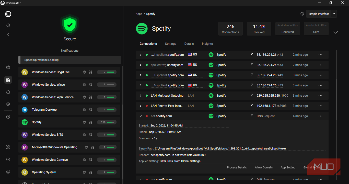Click the 7 connections bar for Crypt Svc
The image size is (349, 184).
(107, 72)
